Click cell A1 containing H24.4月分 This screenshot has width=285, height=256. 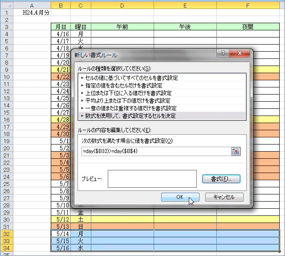32,12
